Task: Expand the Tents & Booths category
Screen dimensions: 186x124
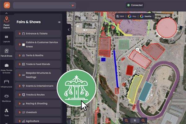Action: (x=38, y=55)
